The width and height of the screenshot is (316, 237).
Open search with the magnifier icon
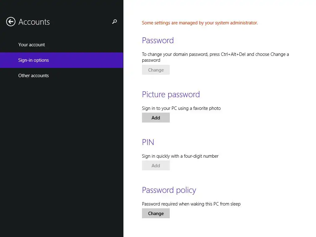(x=114, y=22)
